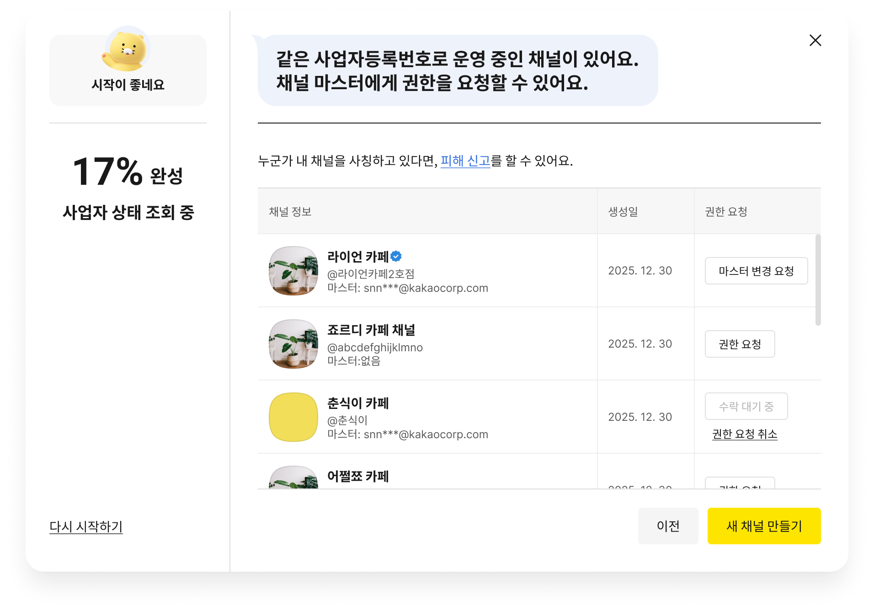The width and height of the screenshot is (874, 612).
Task: Click the 17% 완성 progress indicator
Action: point(128,172)
